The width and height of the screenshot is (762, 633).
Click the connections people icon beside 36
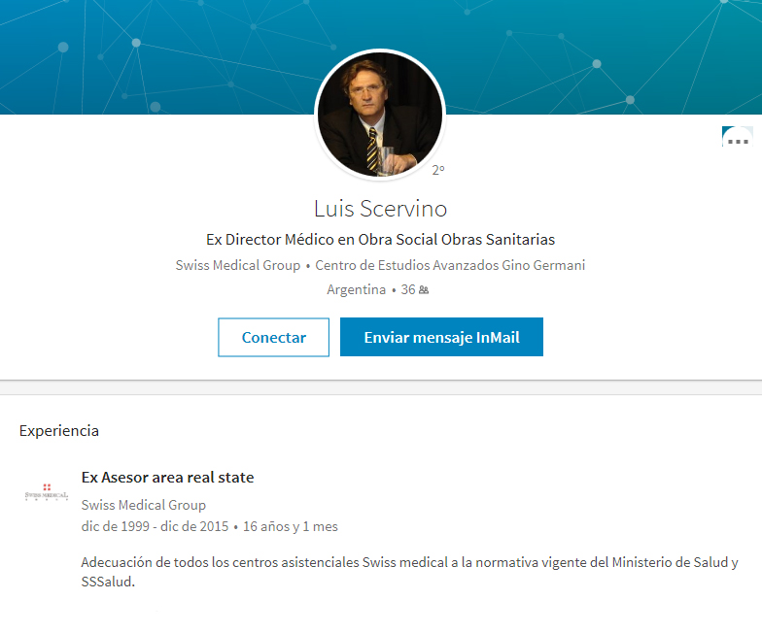coord(424,290)
